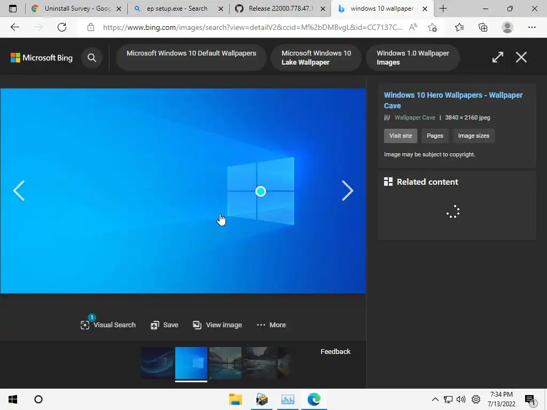Open the network status tray icon
This screenshot has height=410, width=547.
click(x=448, y=399)
